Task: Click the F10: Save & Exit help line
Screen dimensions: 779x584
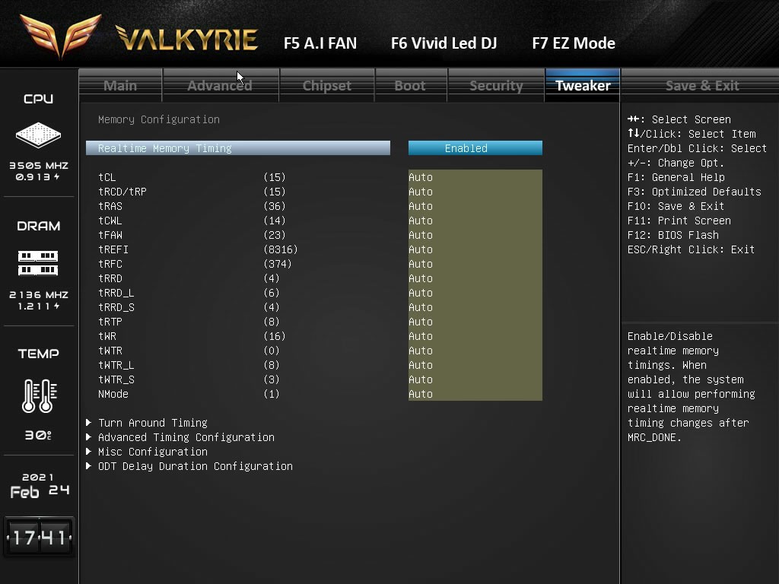Action: pyautogui.click(x=676, y=206)
